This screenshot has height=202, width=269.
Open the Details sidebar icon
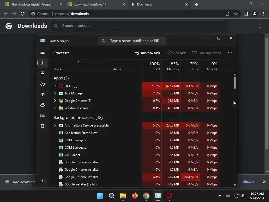coord(43,115)
